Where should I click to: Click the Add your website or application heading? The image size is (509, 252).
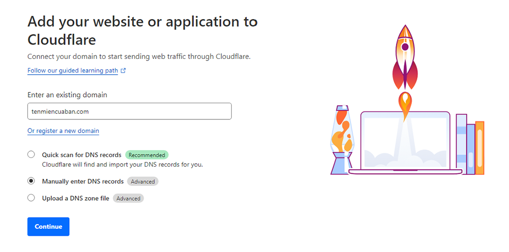tap(142, 30)
